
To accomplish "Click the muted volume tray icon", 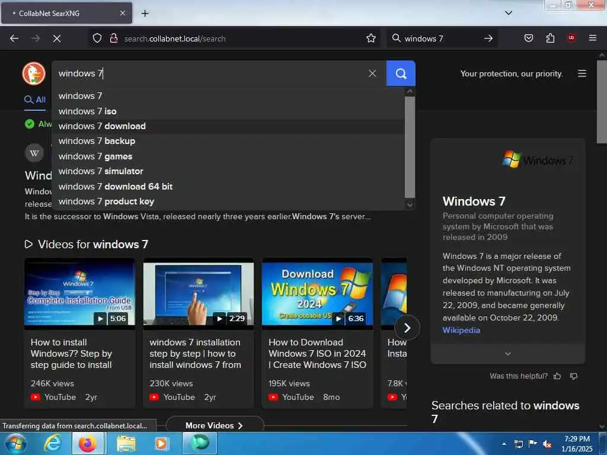I will (x=547, y=444).
